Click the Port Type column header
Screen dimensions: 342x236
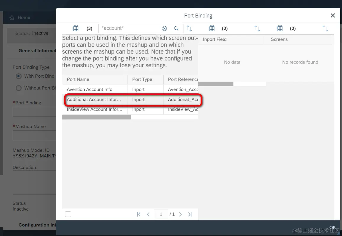click(146, 79)
